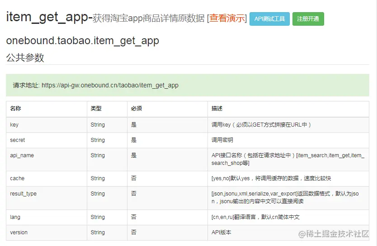Click the 名称 column header
The width and height of the screenshot is (377, 246).
(x=47, y=109)
